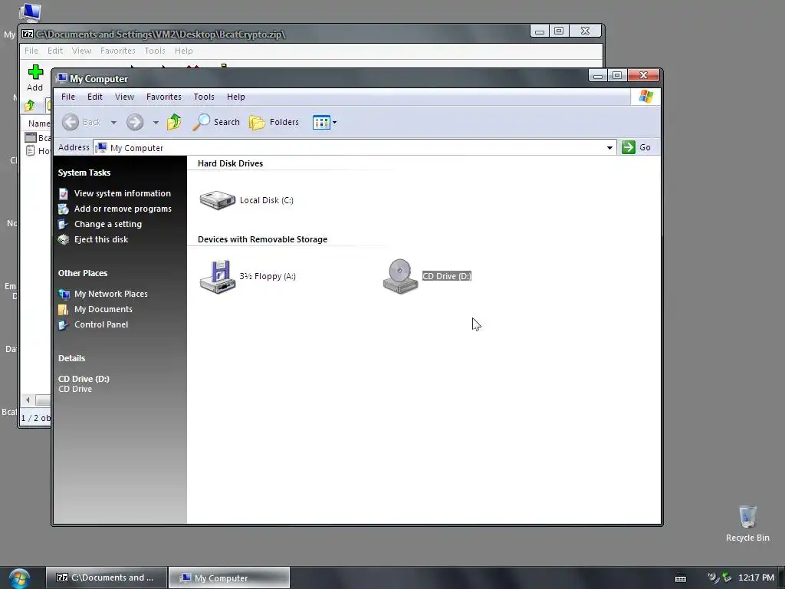Open the Tools menu in 7-Zip window
This screenshot has height=589, width=785.
[155, 51]
